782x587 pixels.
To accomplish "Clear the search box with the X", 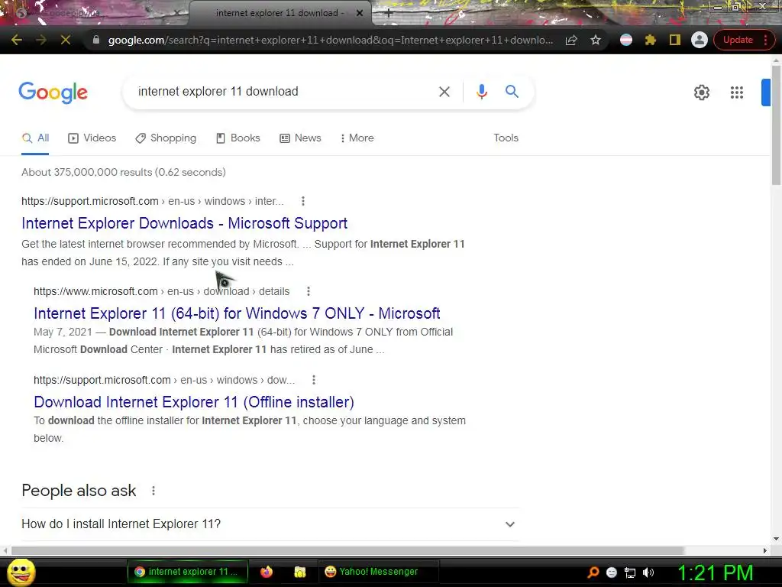I will (444, 92).
